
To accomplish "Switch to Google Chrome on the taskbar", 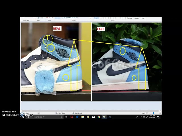I will click(x=99, y=117).
